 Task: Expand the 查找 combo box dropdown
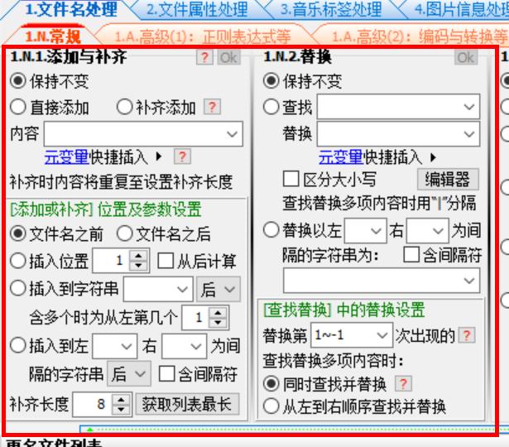click(469, 107)
